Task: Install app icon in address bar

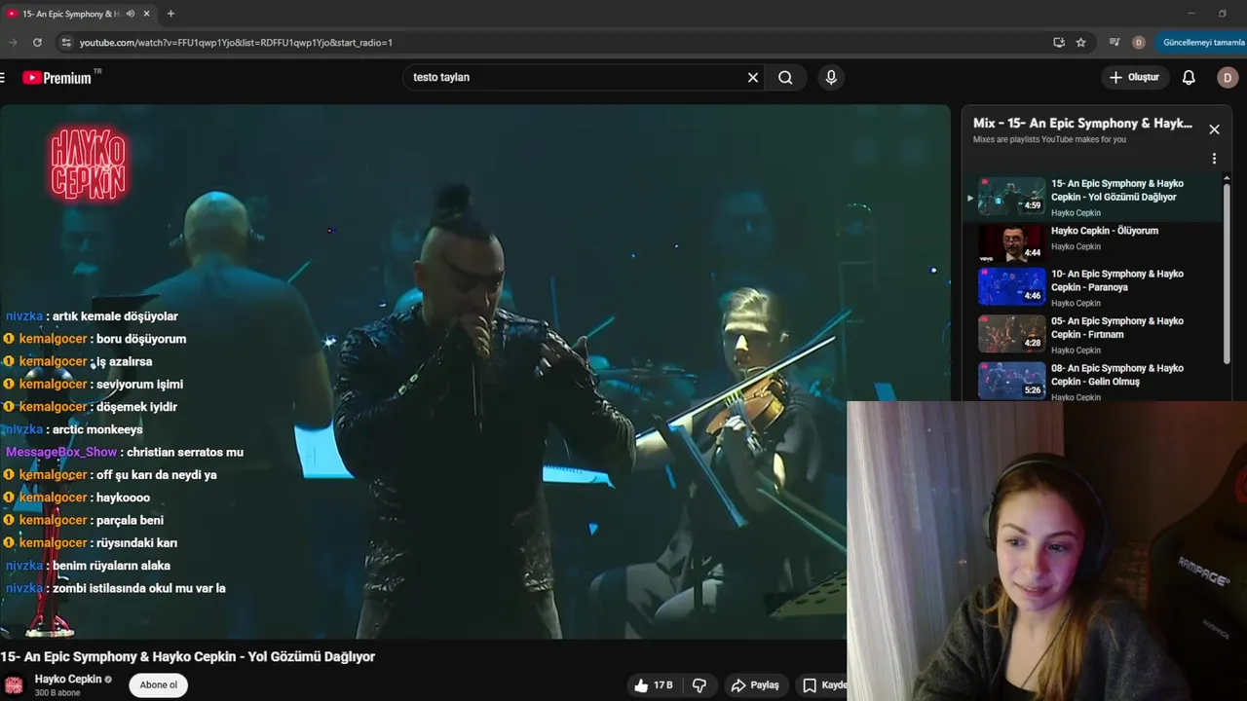Action: coord(1059,43)
